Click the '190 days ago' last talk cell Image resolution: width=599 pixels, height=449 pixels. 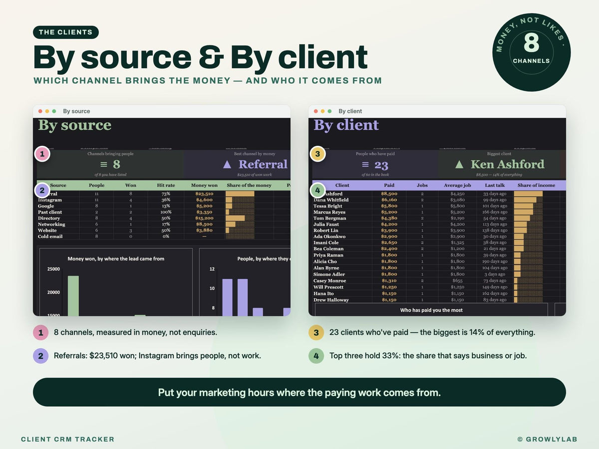pyautogui.click(x=495, y=261)
